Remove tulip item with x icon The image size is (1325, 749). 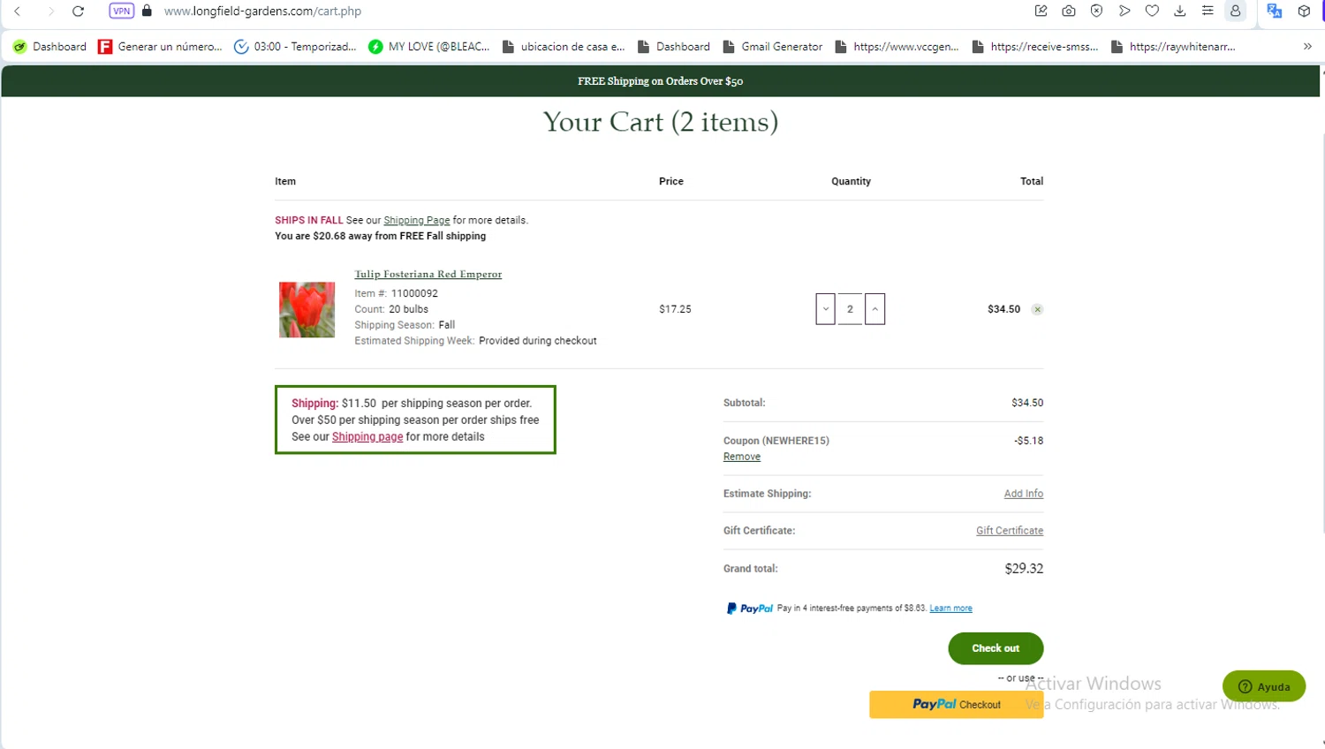point(1037,310)
